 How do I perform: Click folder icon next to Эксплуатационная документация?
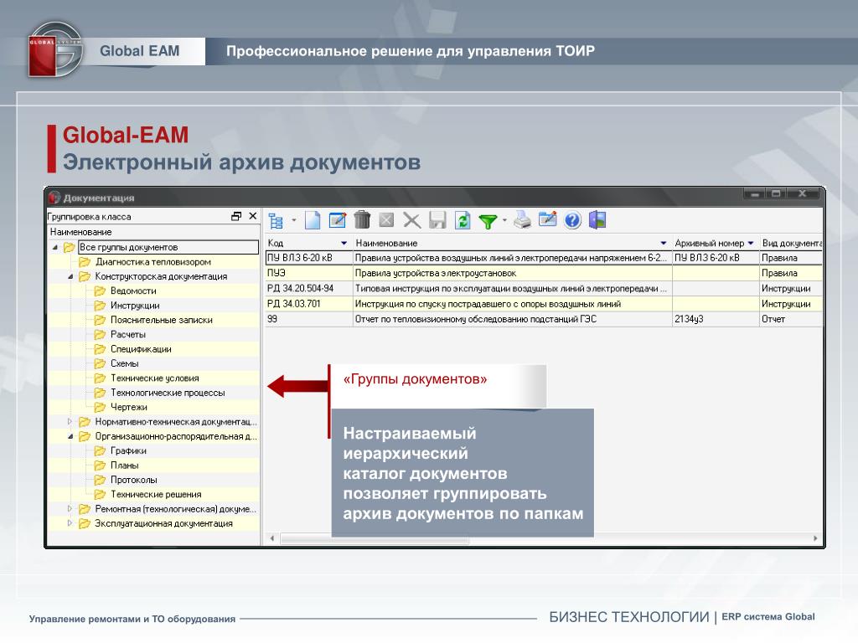[84, 523]
